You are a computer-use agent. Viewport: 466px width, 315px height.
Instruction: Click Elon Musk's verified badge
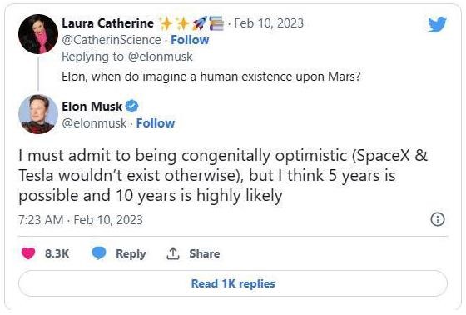132,106
